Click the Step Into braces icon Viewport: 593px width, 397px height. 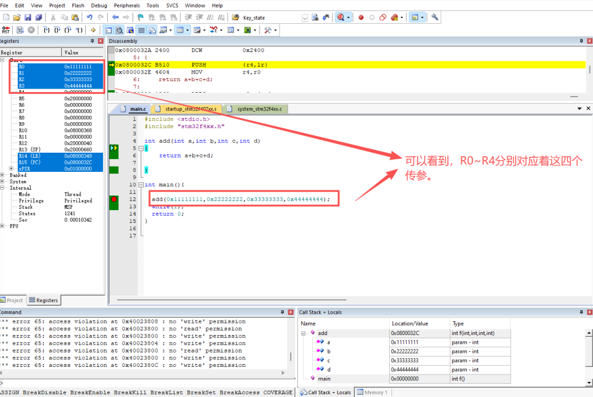[46, 30]
